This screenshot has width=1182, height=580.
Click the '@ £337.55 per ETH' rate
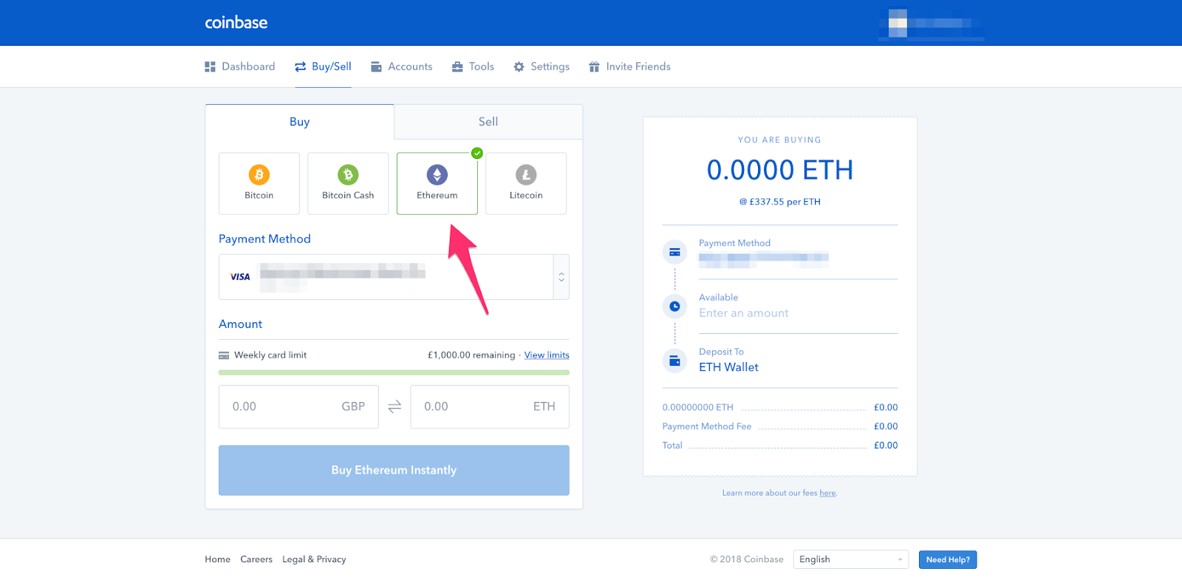(x=780, y=202)
